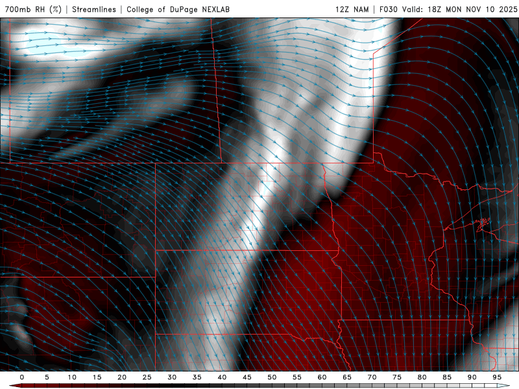Click the colorbar label "80"

(422, 377)
